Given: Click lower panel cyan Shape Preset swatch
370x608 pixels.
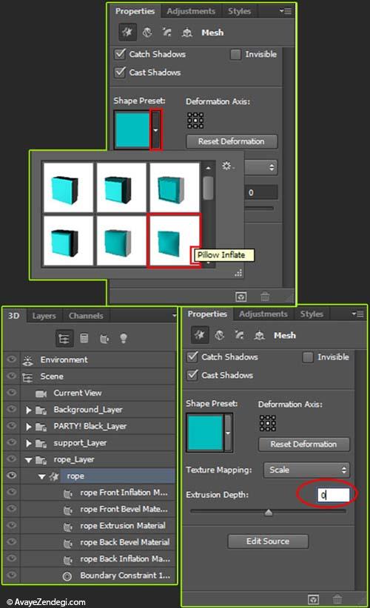Looking at the screenshot, I should 205,433.
